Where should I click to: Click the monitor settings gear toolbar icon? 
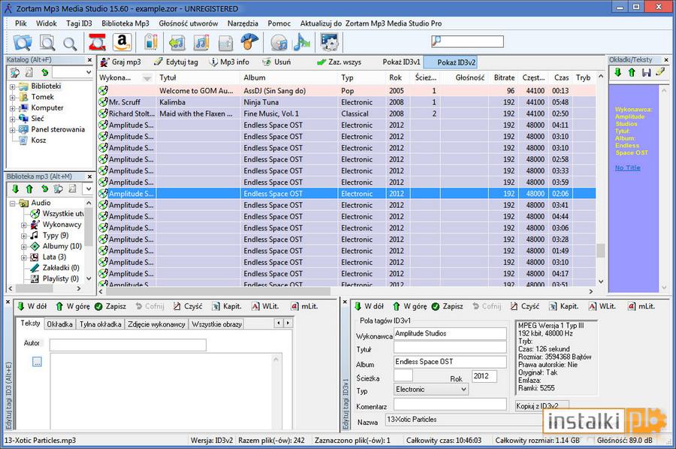[330, 43]
